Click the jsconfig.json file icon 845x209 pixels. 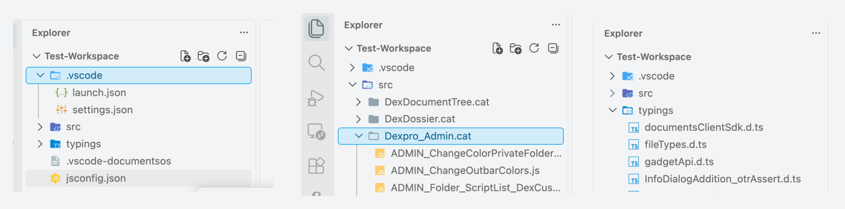coord(55,178)
